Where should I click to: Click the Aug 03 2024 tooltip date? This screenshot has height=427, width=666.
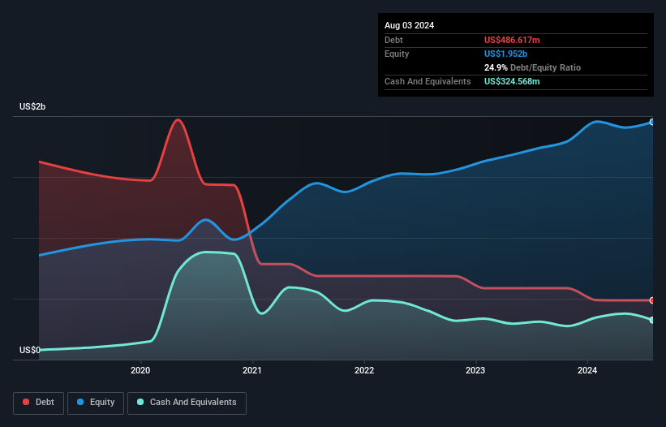coord(409,25)
